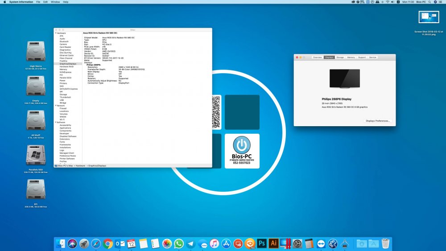Screen dimensions: 446x251
Task: Open Reminders from the dock
Action: (x=155, y=243)
